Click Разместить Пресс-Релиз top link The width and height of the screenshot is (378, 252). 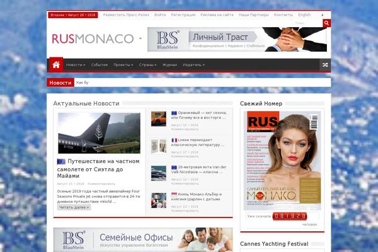tap(126, 15)
